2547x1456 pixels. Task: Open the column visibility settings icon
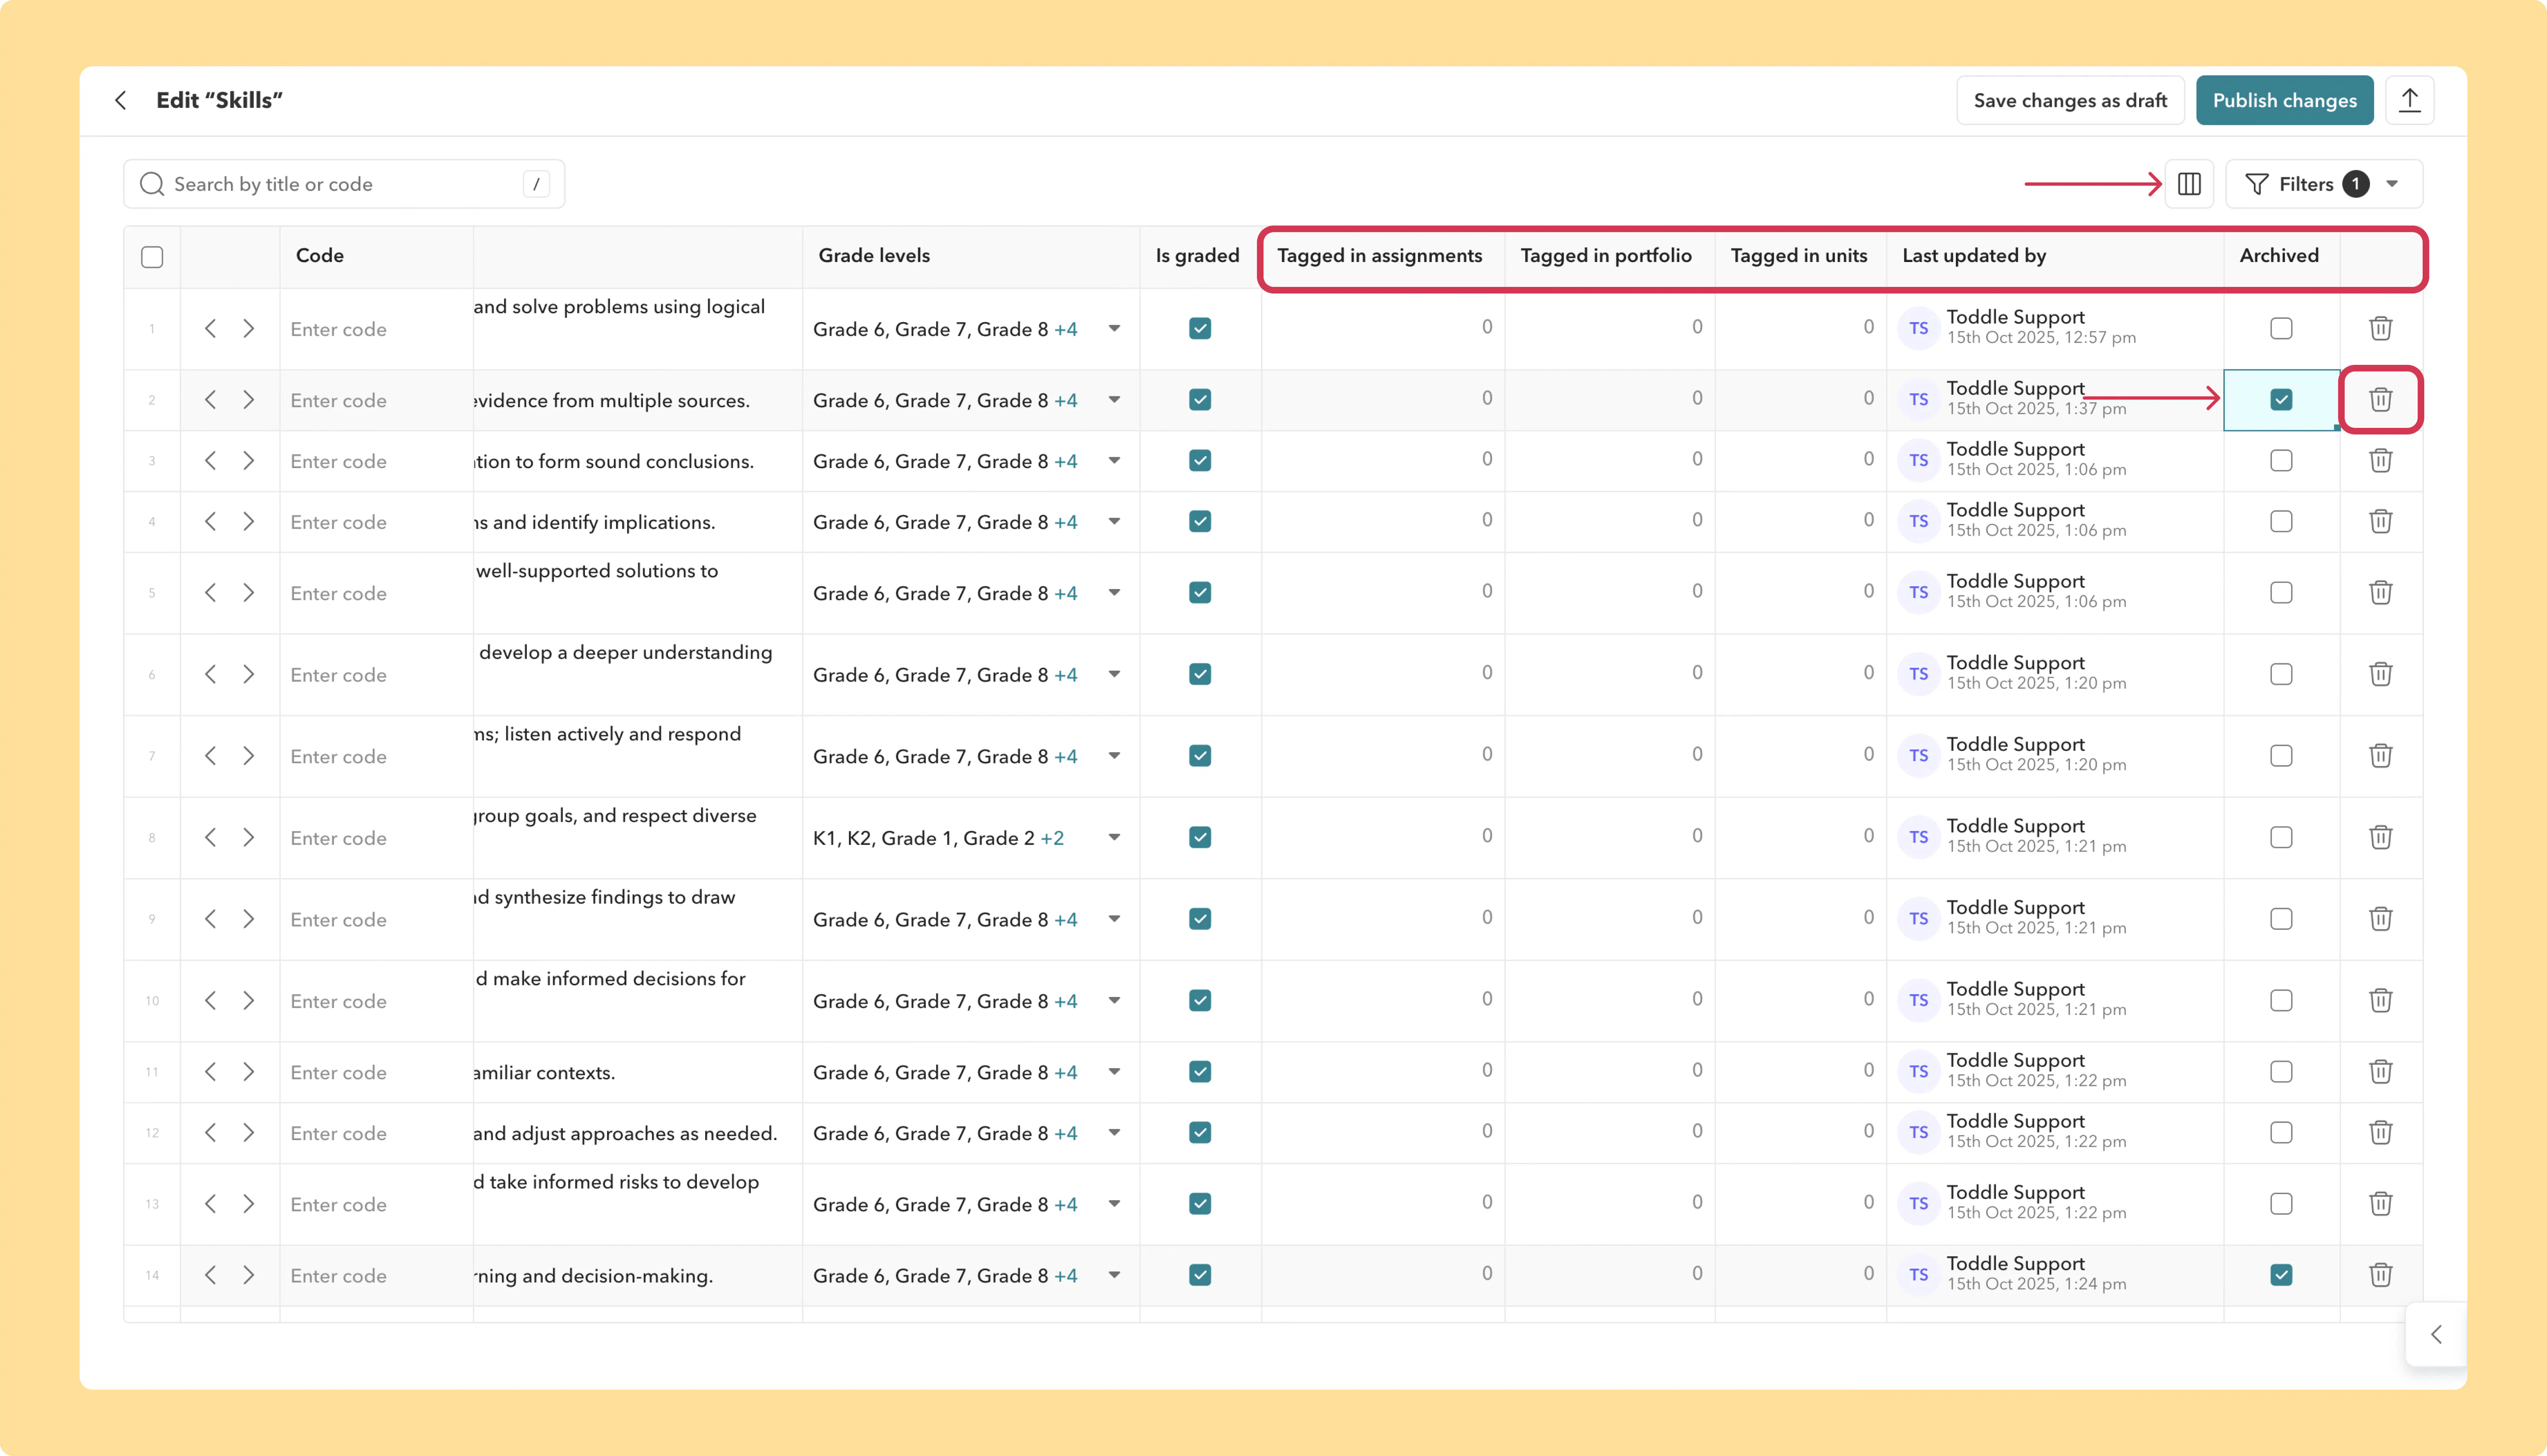[2189, 184]
